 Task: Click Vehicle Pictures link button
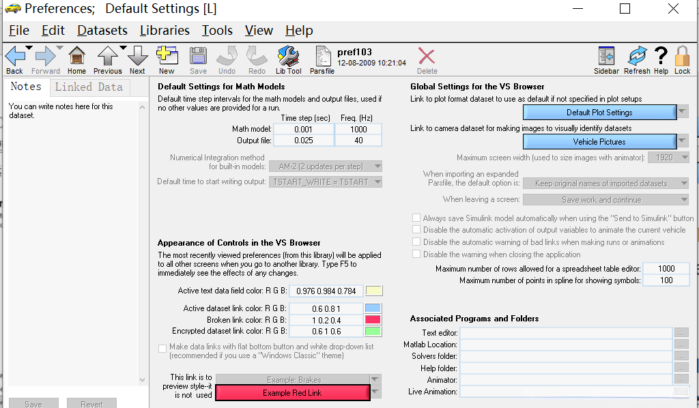click(x=599, y=142)
